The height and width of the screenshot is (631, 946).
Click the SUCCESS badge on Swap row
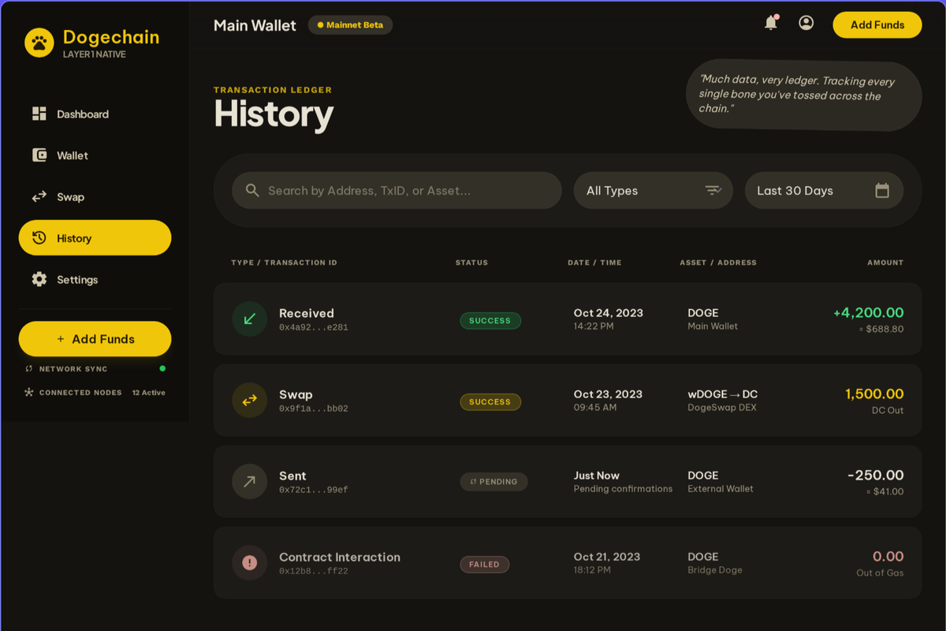tap(490, 401)
